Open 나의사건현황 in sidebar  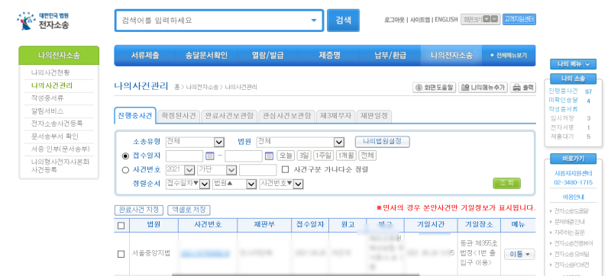[x=50, y=72]
